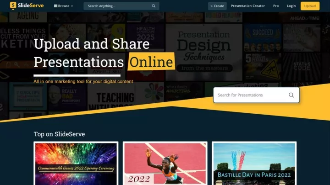Open Bastille Day in Paris 2022 presentation
Screen dimensions: 330x185
click(254, 164)
